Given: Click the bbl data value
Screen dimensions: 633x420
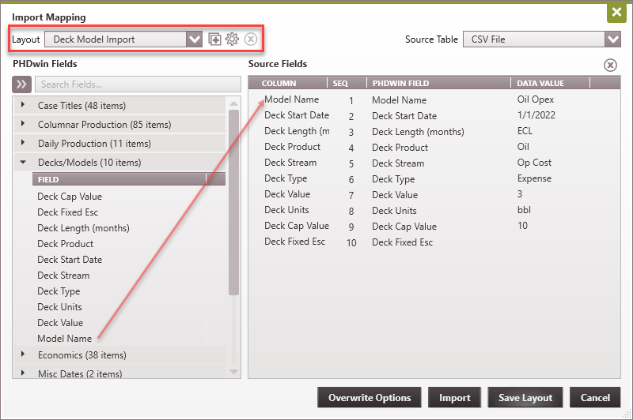Looking at the screenshot, I should point(524,210).
